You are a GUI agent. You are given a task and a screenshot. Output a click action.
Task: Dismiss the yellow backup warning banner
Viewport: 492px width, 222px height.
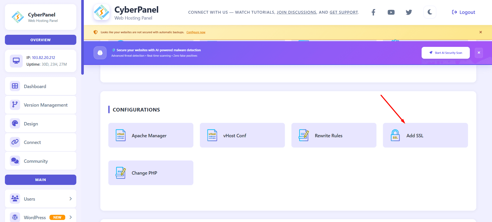click(480, 32)
